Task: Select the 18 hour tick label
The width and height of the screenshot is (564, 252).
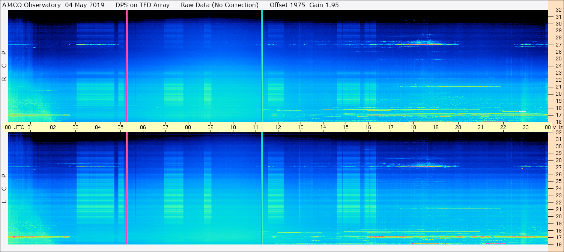Action: [x=413, y=127]
